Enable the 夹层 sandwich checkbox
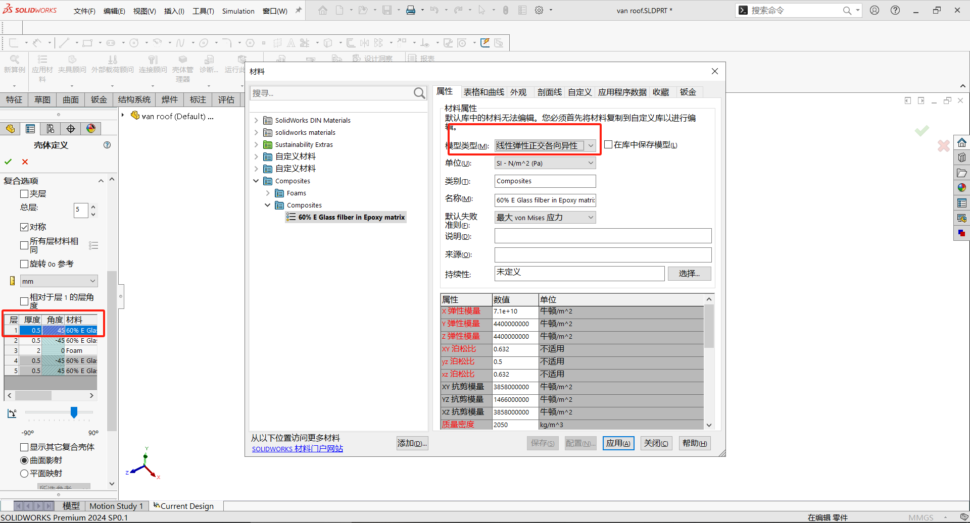Image resolution: width=970 pixels, height=523 pixels. click(x=24, y=194)
